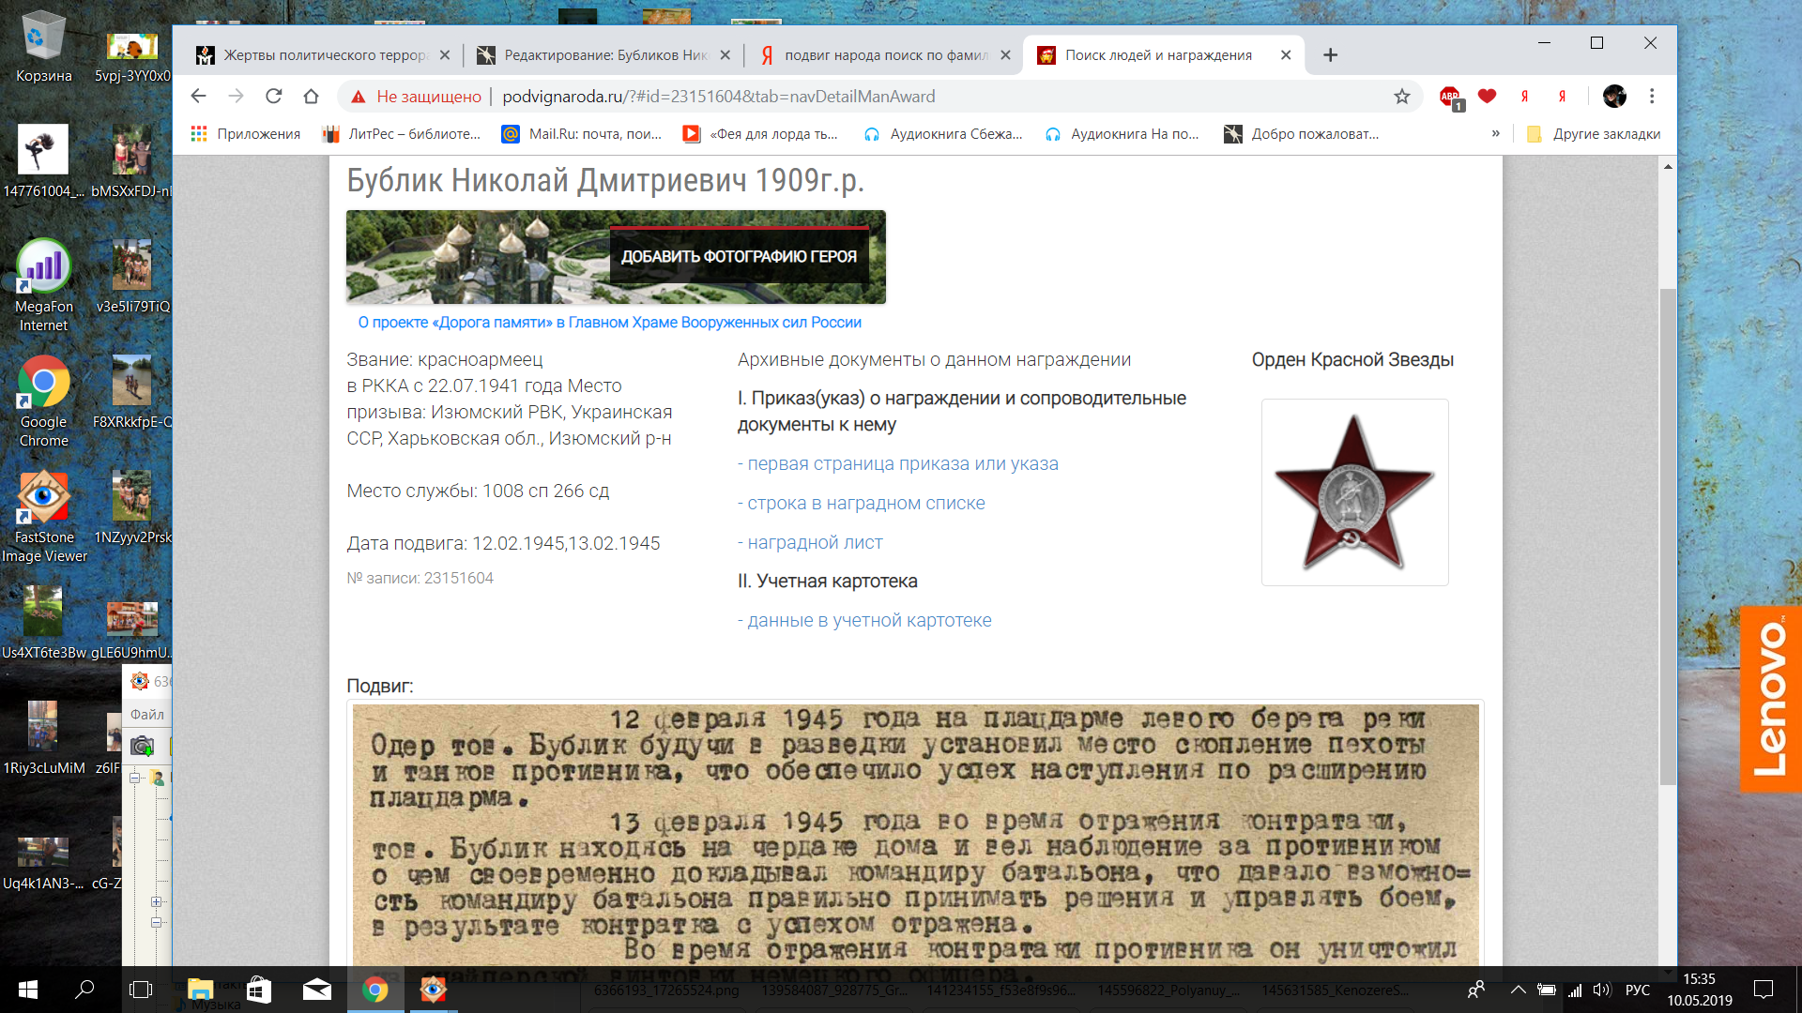Open the Apps (Приложения) bookmarks shortcut
The height and width of the screenshot is (1013, 1802).
pyautogui.click(x=246, y=134)
